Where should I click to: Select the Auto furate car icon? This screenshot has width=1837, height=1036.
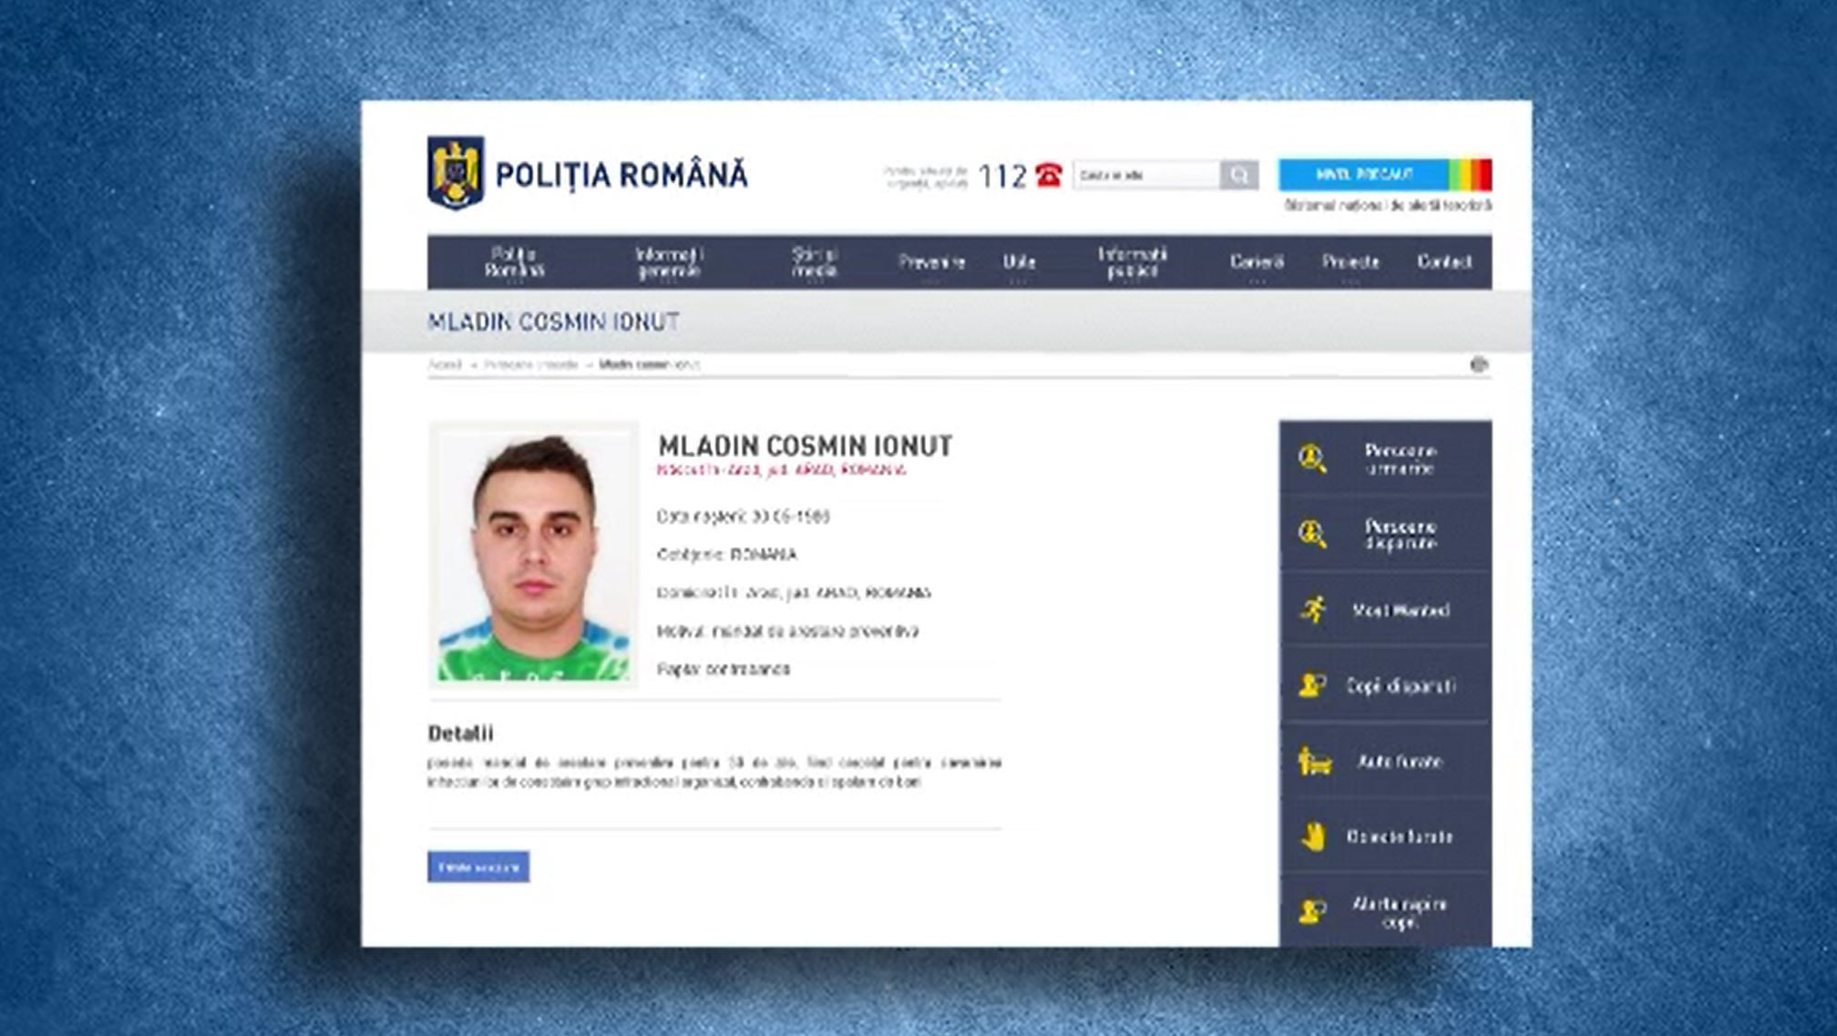point(1316,763)
